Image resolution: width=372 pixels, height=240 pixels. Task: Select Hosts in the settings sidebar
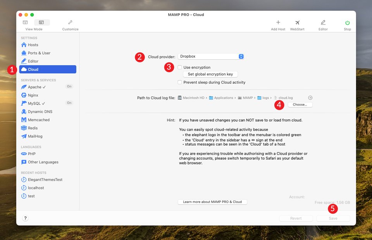click(x=33, y=45)
